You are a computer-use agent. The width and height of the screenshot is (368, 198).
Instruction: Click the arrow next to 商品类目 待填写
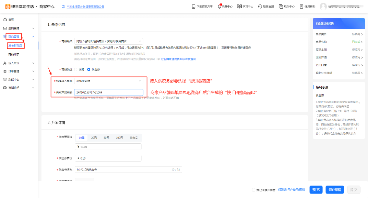[x=362, y=34]
